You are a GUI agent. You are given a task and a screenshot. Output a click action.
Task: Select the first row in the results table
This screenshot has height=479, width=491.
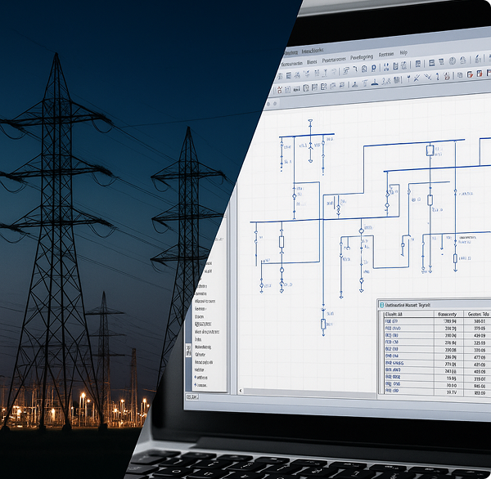[437, 321]
